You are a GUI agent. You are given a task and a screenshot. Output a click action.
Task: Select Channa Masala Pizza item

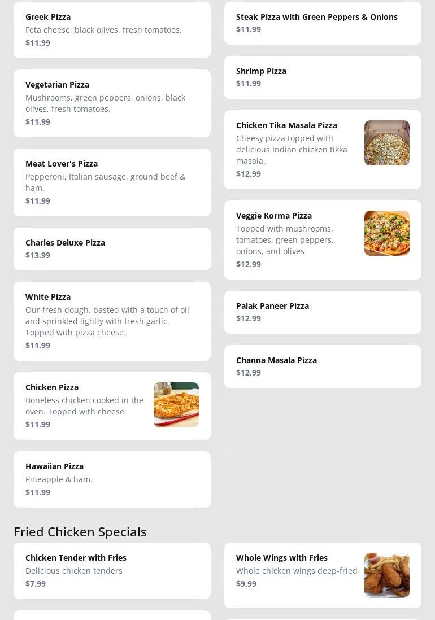click(x=323, y=366)
